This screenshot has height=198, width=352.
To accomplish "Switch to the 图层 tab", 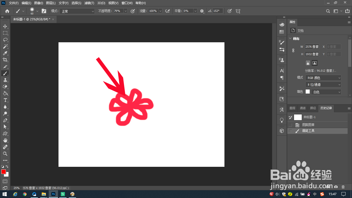I will tap(292, 108).
